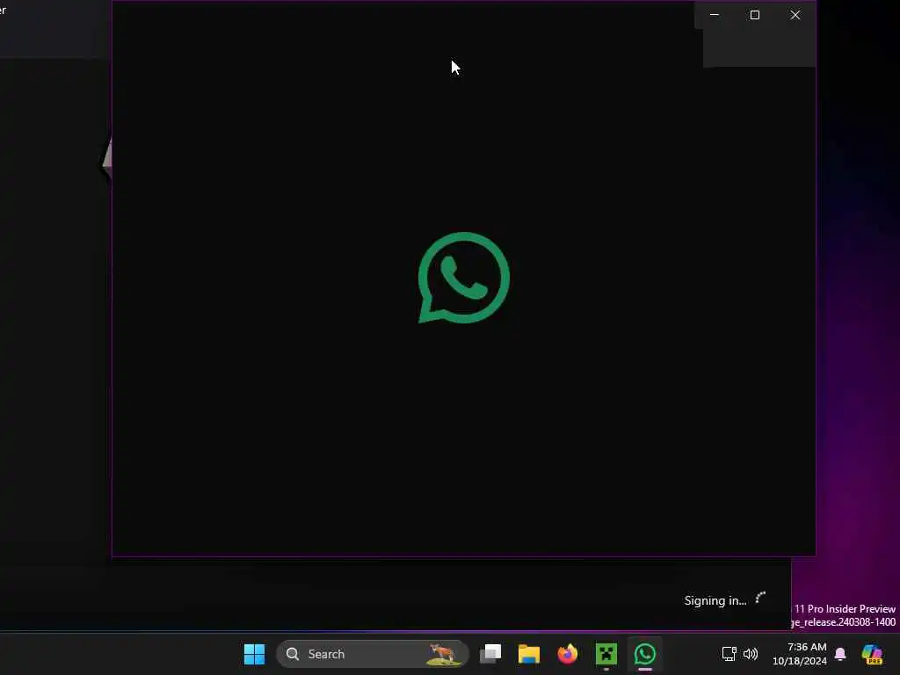Click the search highlight animal icon
The image size is (900, 675).
click(x=444, y=654)
